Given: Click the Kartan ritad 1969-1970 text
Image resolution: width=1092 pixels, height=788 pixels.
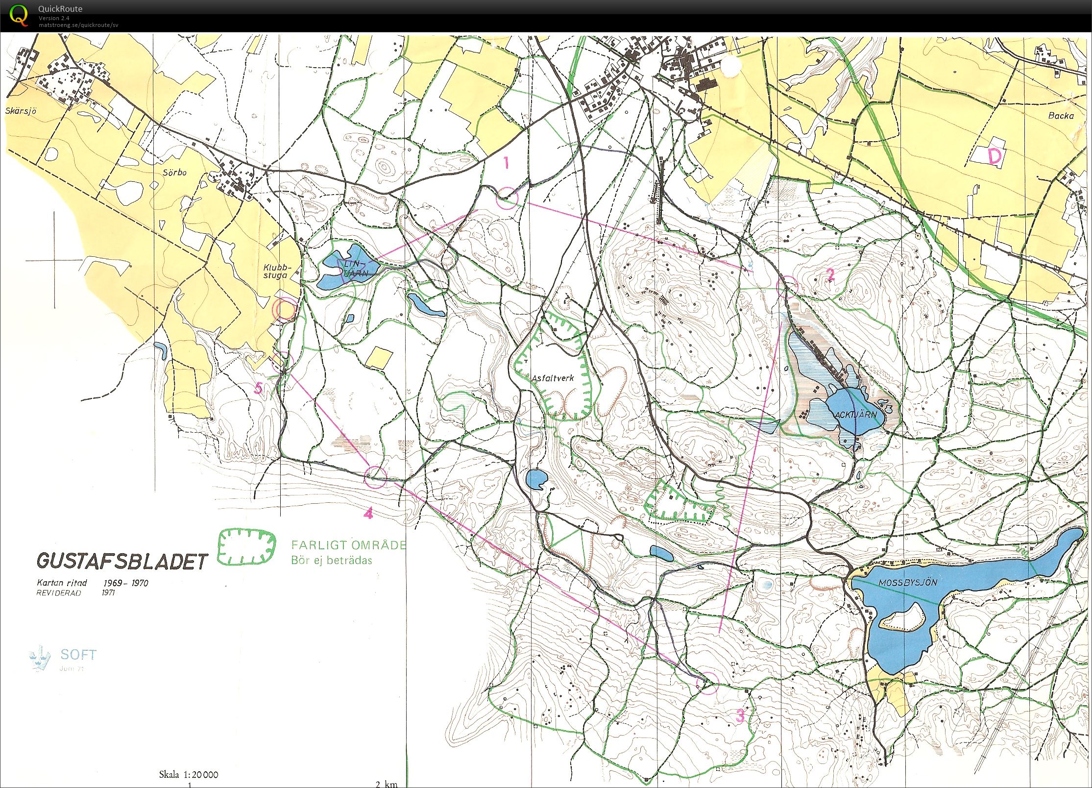Looking at the screenshot, I should (x=92, y=583).
